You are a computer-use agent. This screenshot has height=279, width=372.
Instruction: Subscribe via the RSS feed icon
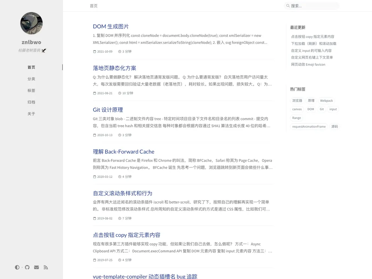46,267
